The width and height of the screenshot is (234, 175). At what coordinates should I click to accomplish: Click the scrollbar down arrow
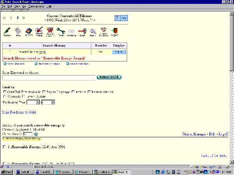tap(231, 162)
